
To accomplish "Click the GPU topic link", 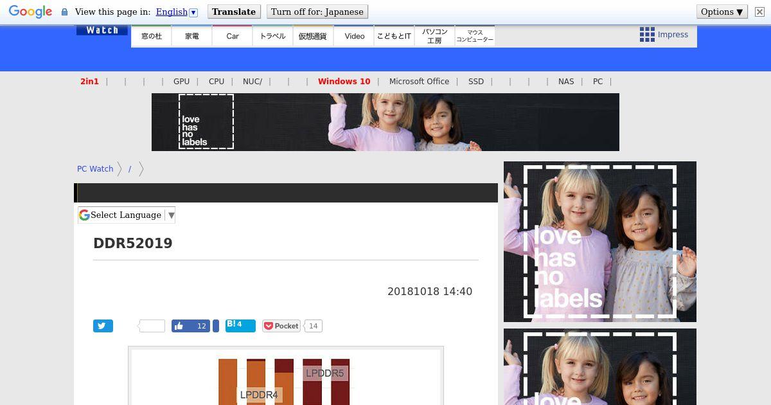I will (x=181, y=82).
